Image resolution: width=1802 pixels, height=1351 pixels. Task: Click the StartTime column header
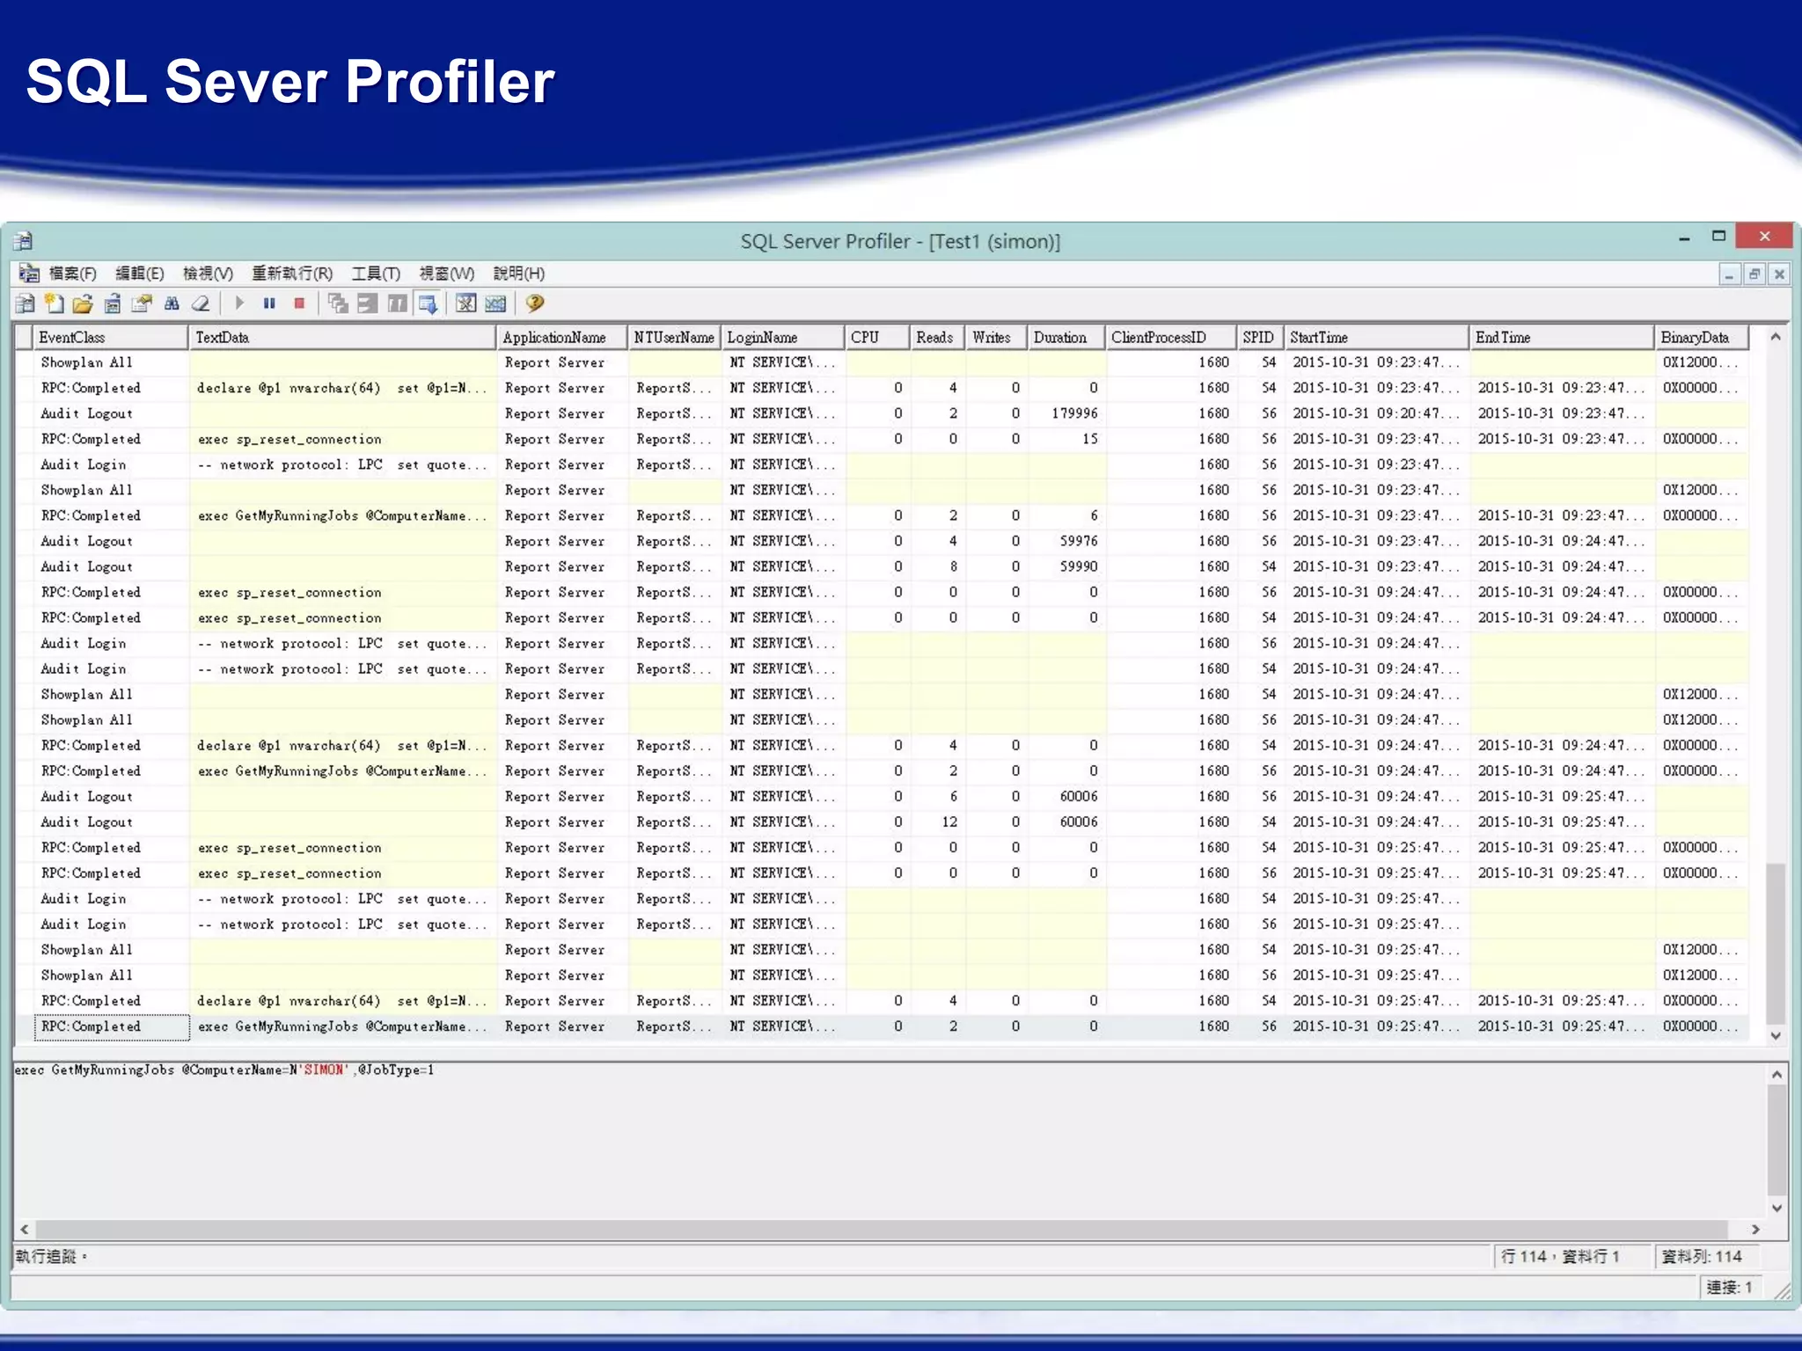(1376, 338)
